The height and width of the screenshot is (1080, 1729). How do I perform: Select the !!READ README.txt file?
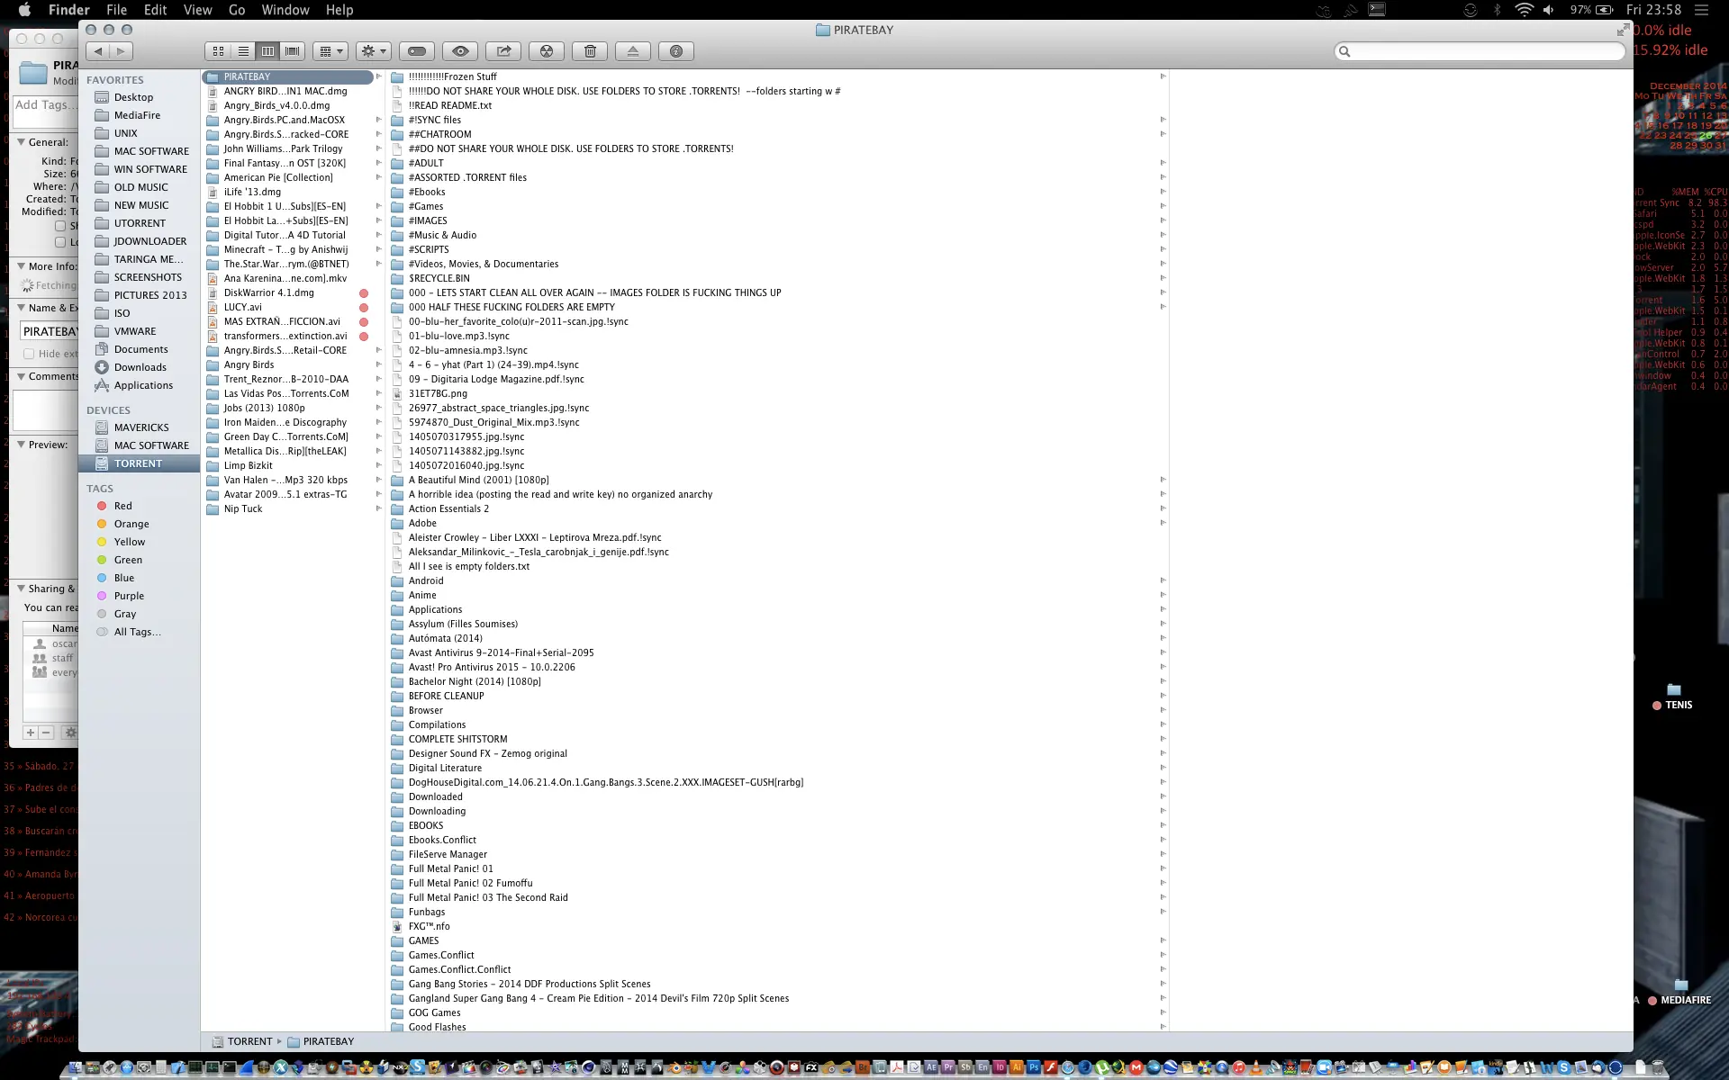(449, 105)
